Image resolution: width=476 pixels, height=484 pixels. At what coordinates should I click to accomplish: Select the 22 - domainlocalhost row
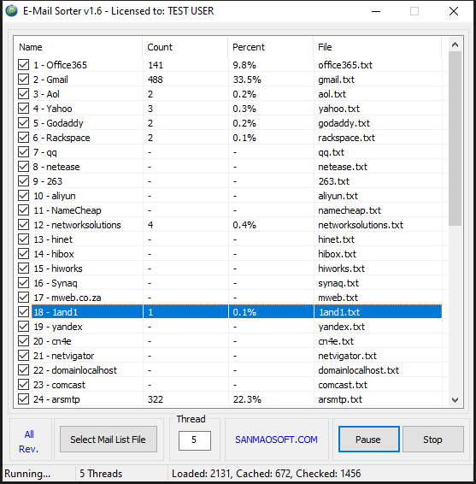coord(228,370)
